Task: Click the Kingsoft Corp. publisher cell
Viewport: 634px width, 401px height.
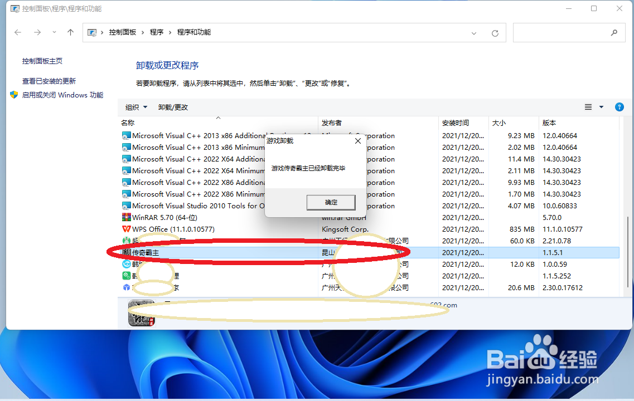Action: (345, 229)
